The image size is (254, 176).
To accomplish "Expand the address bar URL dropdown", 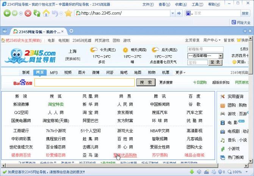I will (172, 13).
